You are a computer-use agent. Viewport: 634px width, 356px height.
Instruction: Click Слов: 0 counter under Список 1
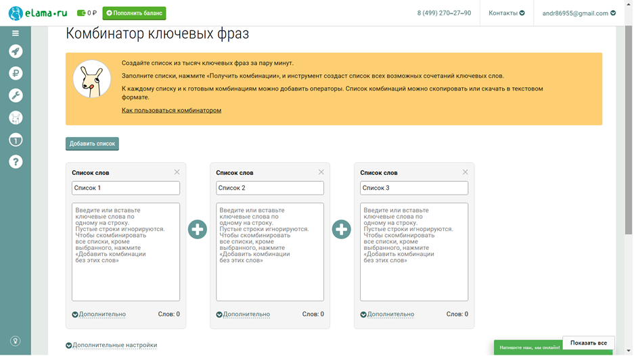pos(168,314)
